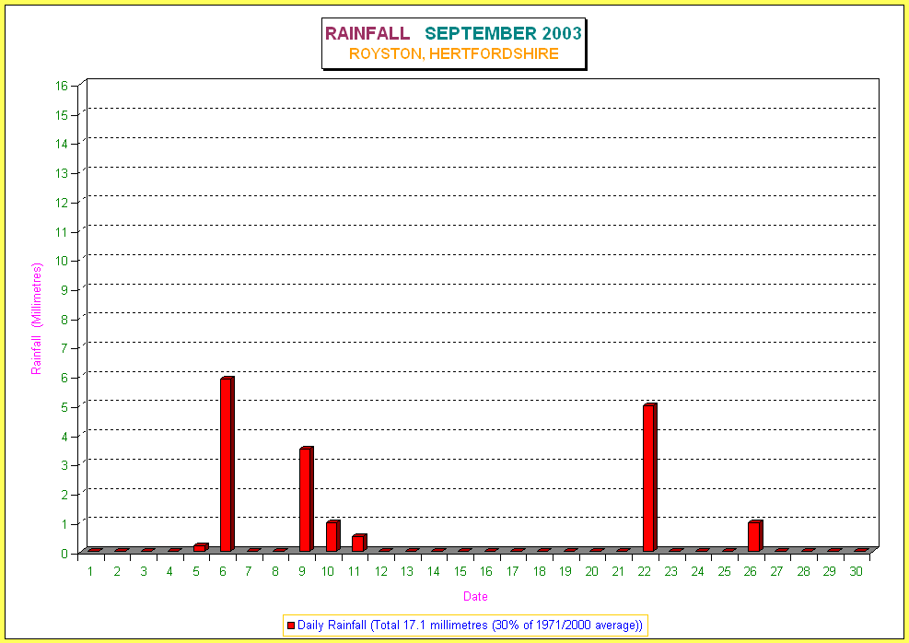Click the y-axis value 5
The image size is (909, 643).
pos(64,407)
